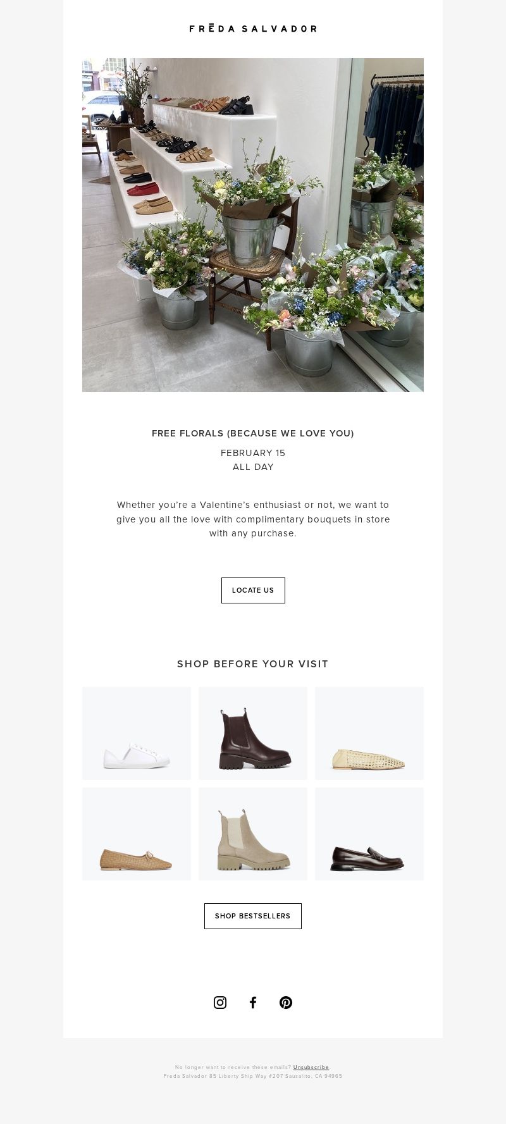
Task: Open the tan woven flat product image
Action: point(137,834)
